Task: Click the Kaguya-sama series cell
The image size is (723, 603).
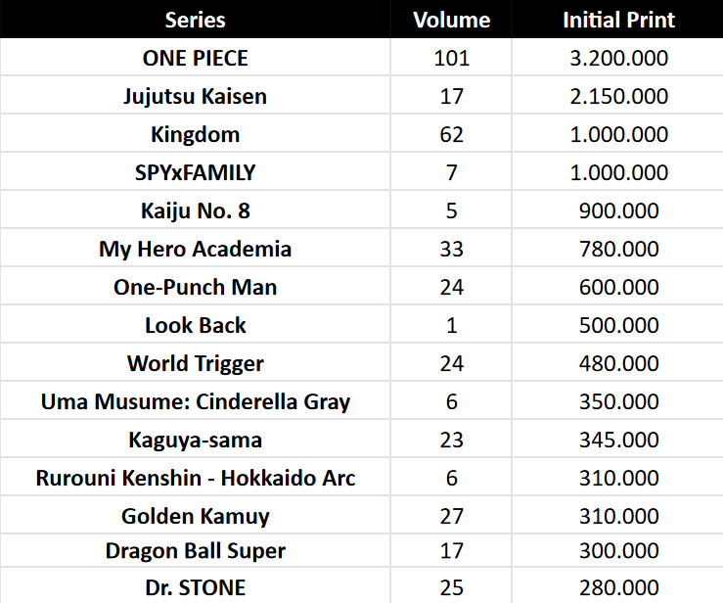Action: [196, 440]
